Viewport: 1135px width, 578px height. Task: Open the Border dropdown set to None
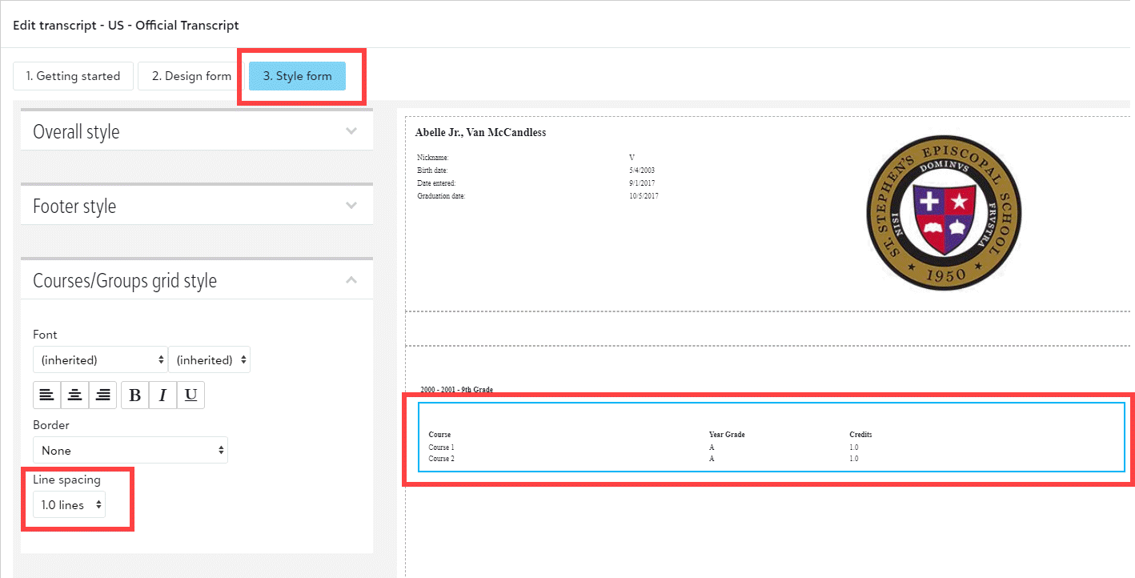[130, 450]
